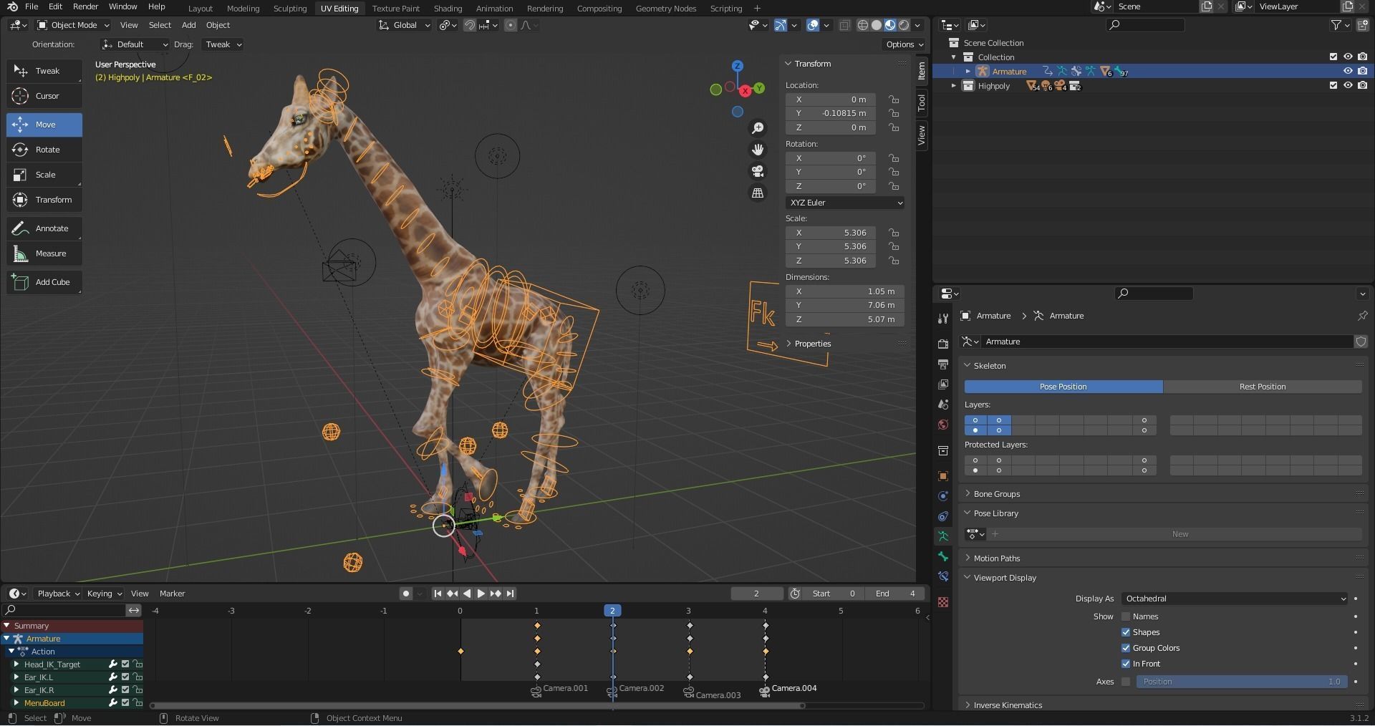The image size is (1375, 726).
Task: Enable the Names display checkbox
Action: [1126, 616]
